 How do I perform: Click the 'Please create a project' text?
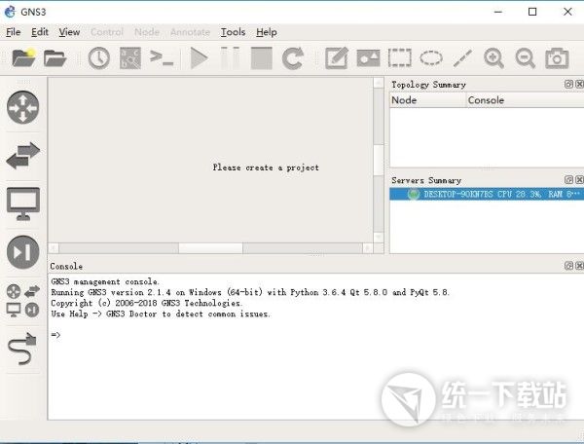(266, 167)
